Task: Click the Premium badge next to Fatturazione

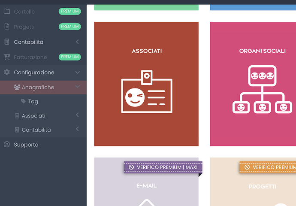Action: [69, 57]
